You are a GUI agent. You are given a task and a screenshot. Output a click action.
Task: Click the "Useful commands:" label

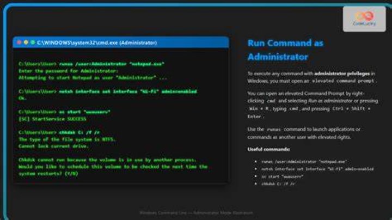pyautogui.click(x=269, y=150)
